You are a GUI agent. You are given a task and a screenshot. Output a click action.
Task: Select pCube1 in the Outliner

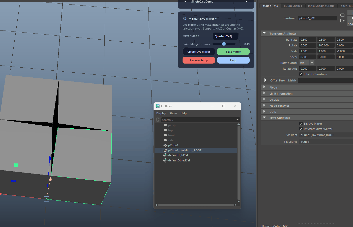[173, 145]
